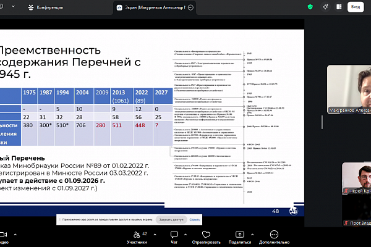The height and width of the screenshot is (247, 371).
Task: Click the 510* table value
Action: (x=62, y=125)
